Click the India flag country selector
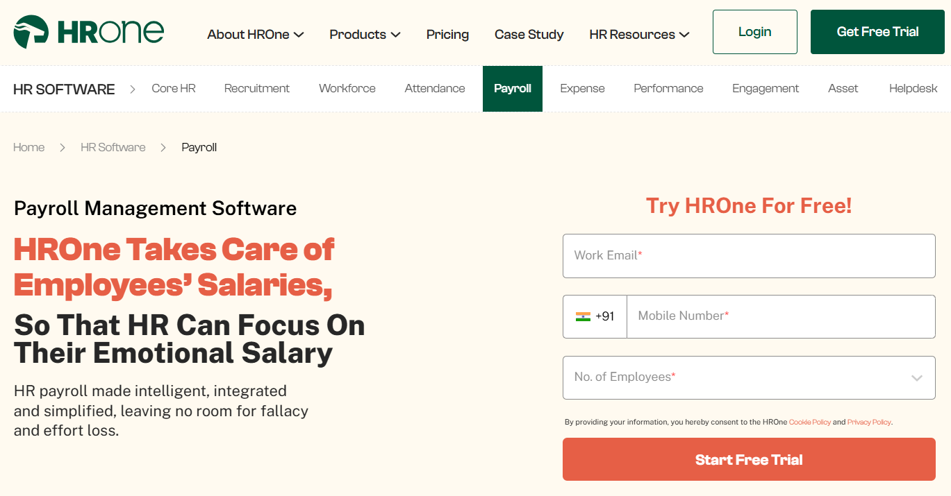This screenshot has width=951, height=496. pos(595,316)
